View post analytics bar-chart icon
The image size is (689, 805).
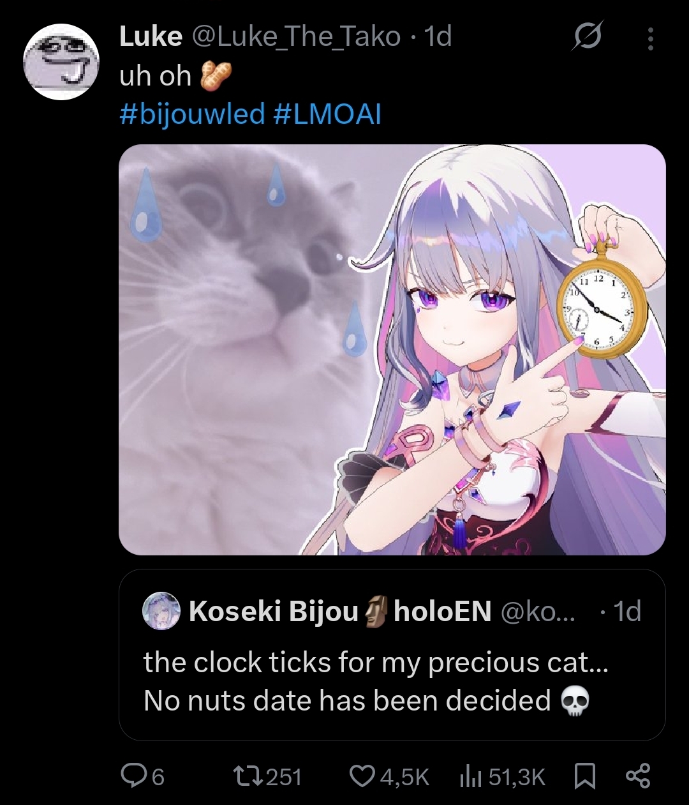(x=471, y=776)
